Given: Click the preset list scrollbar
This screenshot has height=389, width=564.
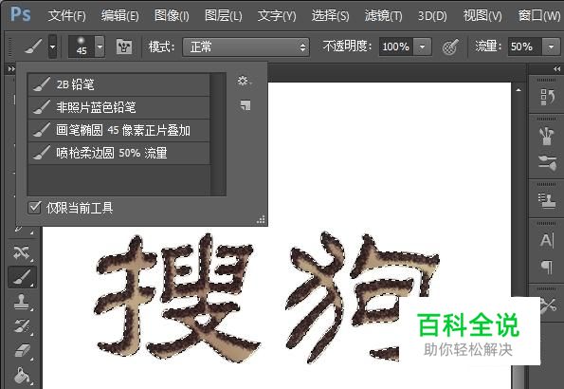Looking at the screenshot, I should click(x=218, y=134).
